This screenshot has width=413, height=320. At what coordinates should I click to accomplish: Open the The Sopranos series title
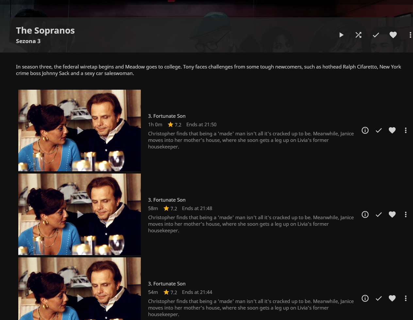pyautogui.click(x=45, y=30)
